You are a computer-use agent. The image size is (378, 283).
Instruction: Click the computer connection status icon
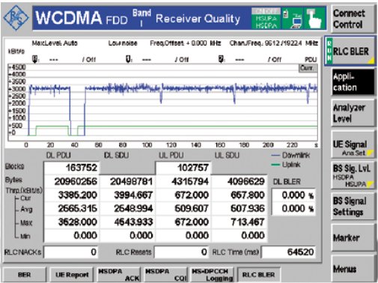click(297, 21)
